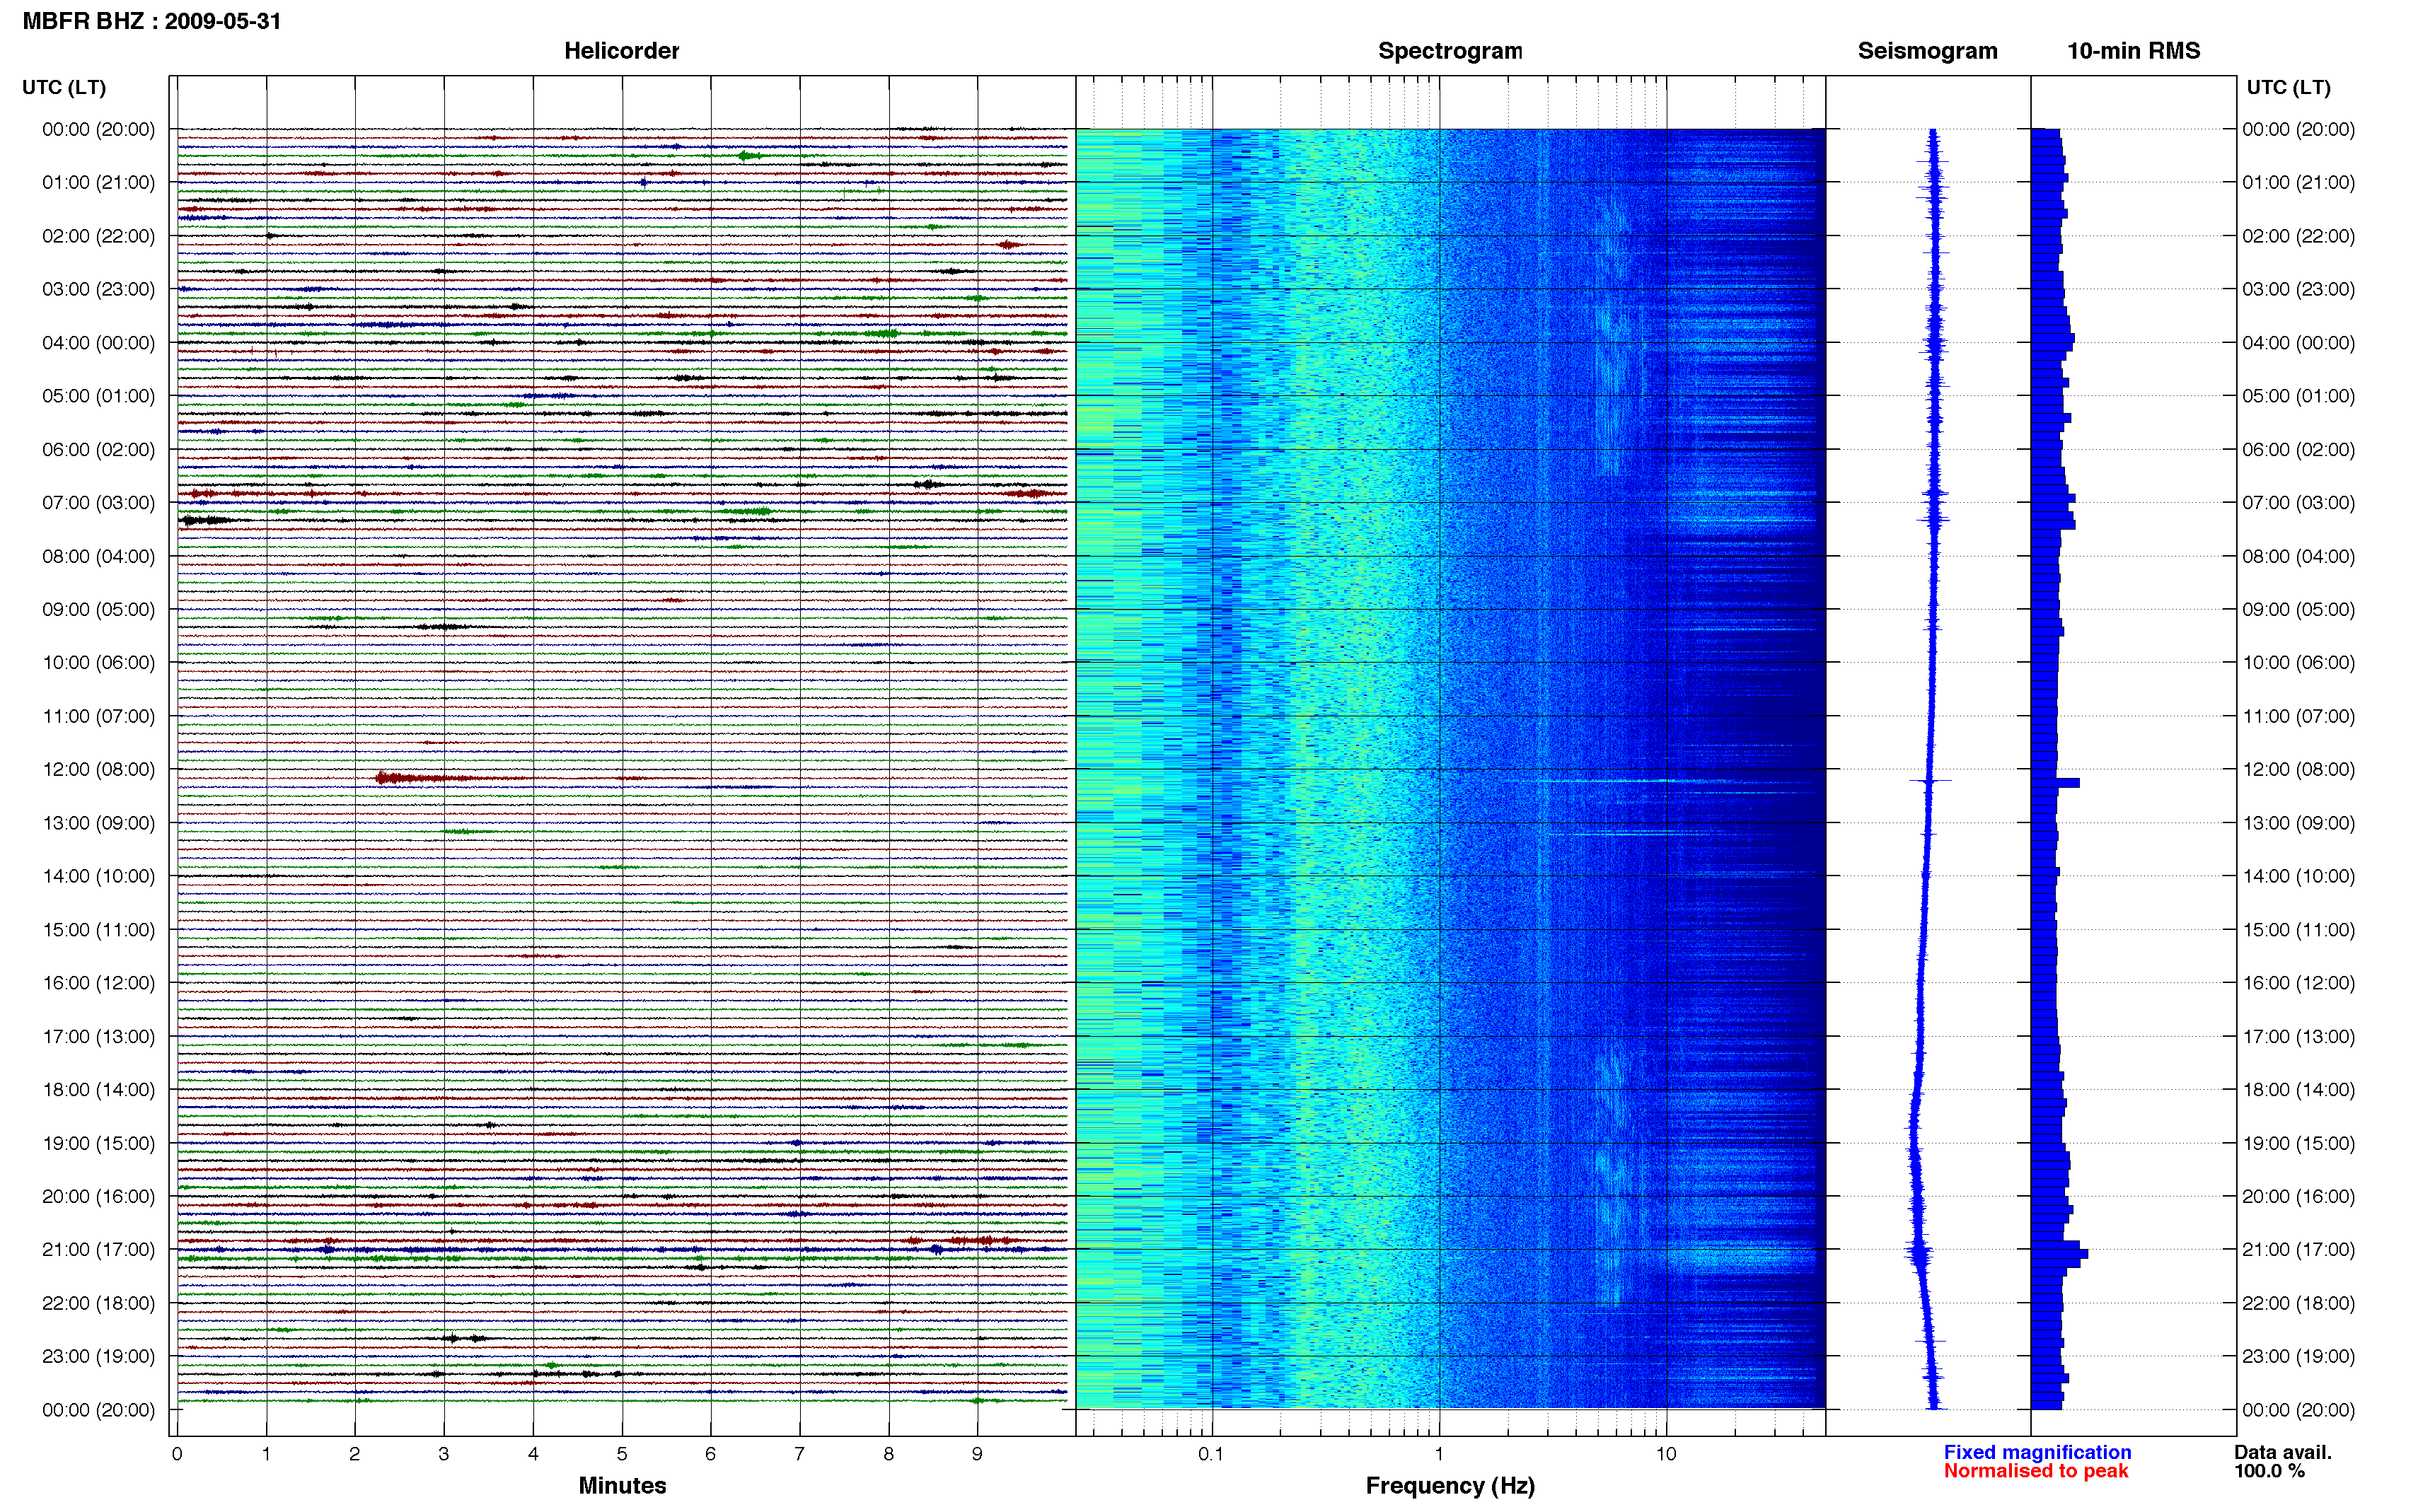The image size is (2418, 1512).
Task: Click the 6 tick on Minutes axis
Action: tap(711, 1454)
